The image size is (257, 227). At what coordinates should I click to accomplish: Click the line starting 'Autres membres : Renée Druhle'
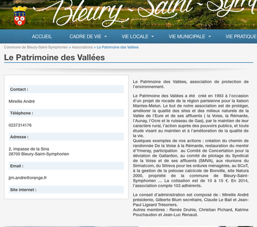(x=191, y=212)
